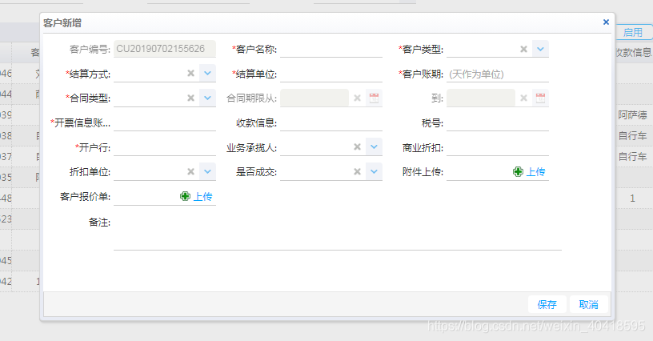Image resolution: width=653 pixels, height=341 pixels.
Task: Focus the 结算单位 input field
Action: (331, 74)
